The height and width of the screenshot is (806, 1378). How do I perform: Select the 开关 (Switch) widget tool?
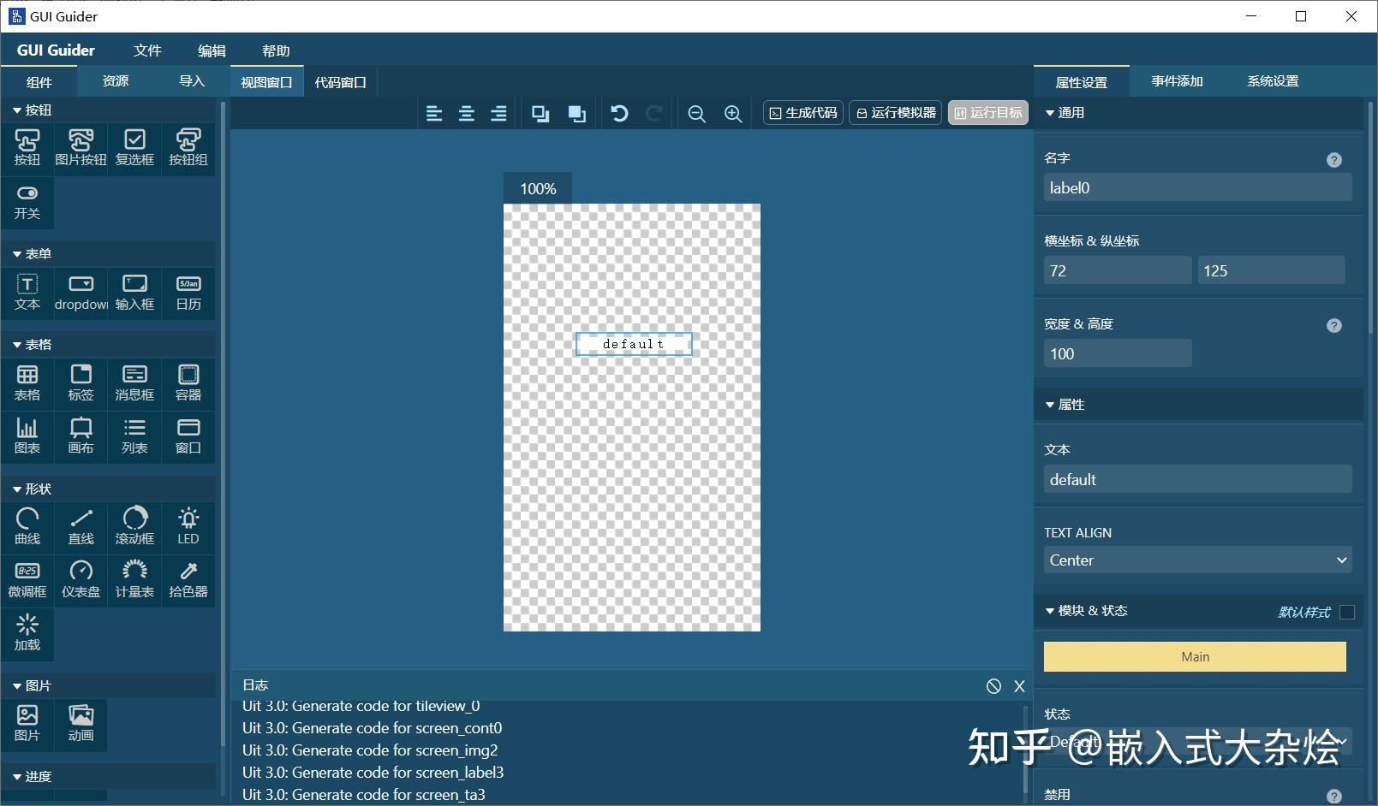27,202
